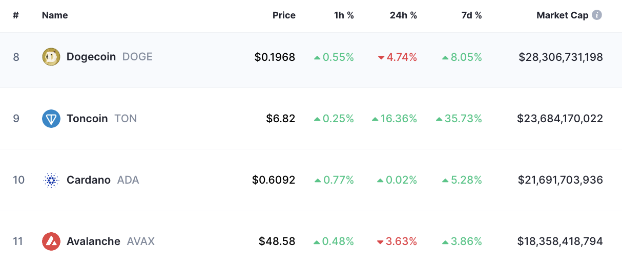Click the Dogecoin coin logo icon
This screenshot has height=267, width=622.
pos(51,57)
